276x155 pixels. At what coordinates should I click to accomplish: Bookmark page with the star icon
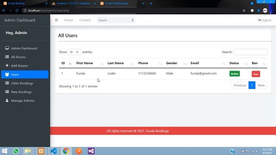[x=244, y=10]
